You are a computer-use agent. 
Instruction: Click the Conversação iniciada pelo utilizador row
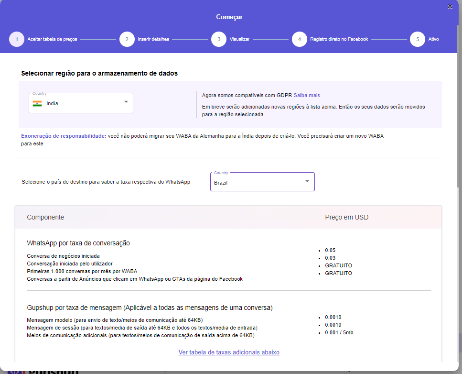click(x=70, y=264)
